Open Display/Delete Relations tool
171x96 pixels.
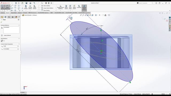point(61,7)
